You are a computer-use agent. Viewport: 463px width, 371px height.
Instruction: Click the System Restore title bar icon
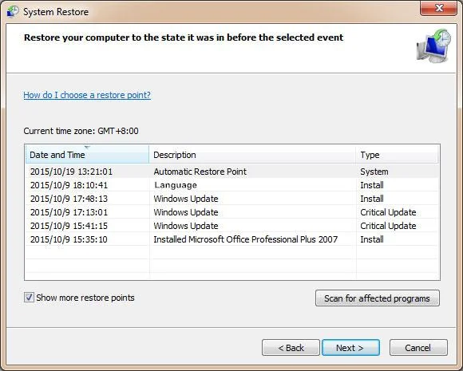13,12
